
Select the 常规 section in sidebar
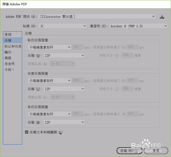[x=12, y=34]
